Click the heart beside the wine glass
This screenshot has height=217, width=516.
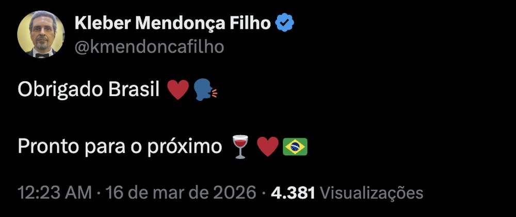(267, 147)
